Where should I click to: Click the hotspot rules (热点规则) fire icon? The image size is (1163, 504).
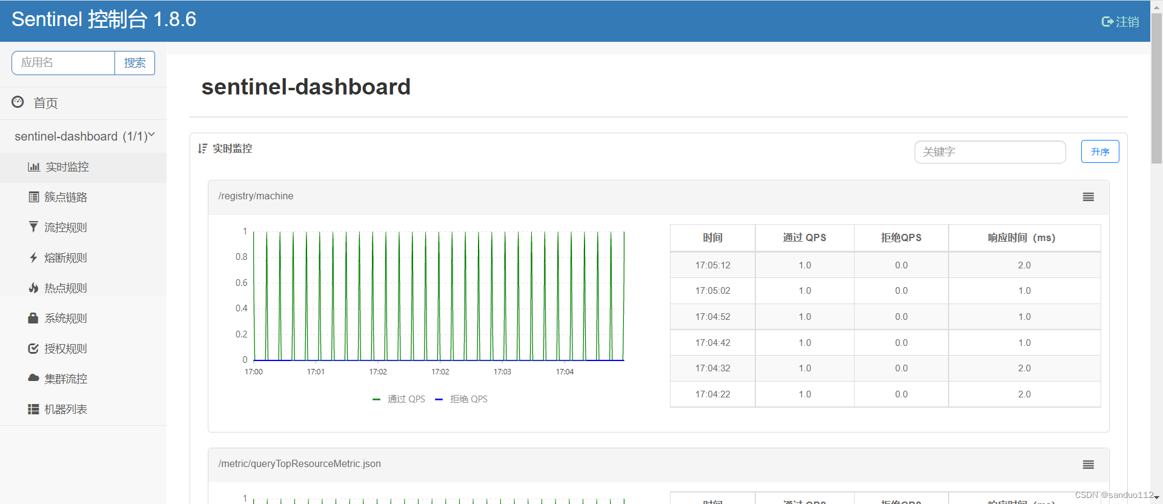(33, 288)
